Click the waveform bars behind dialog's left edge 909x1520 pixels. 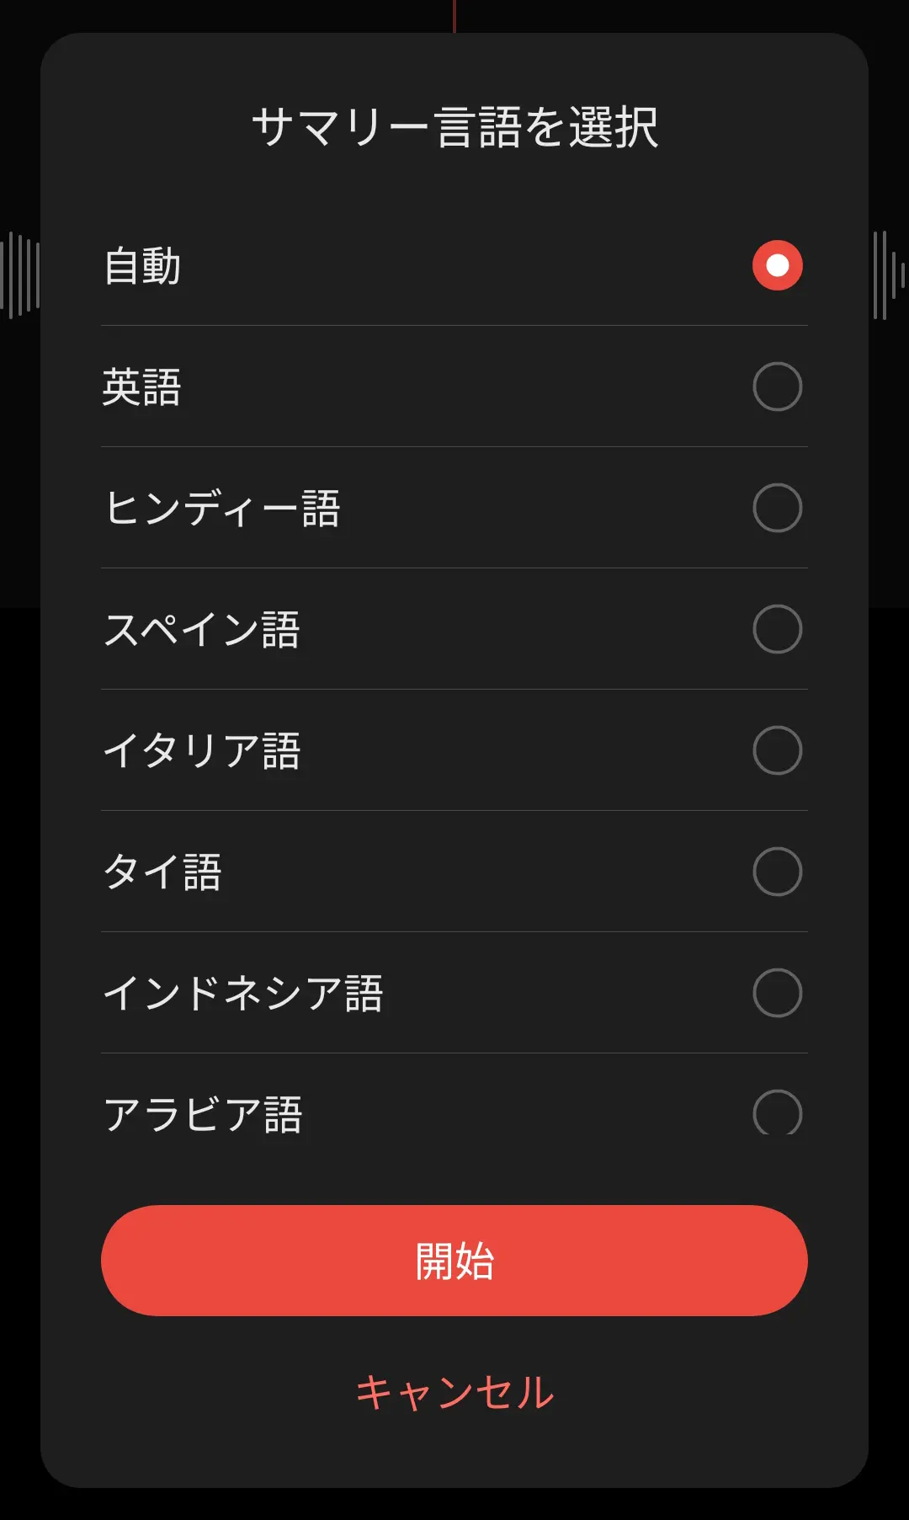click(x=20, y=275)
